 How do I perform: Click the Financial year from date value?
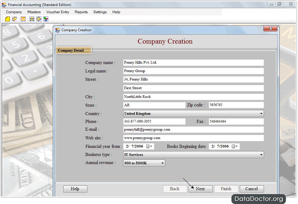(135, 146)
